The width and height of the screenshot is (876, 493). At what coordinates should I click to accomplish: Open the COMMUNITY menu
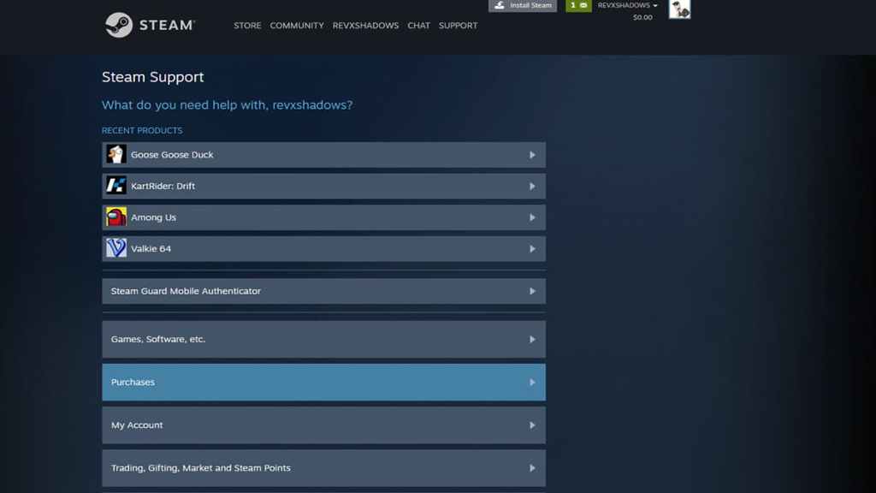297,26
